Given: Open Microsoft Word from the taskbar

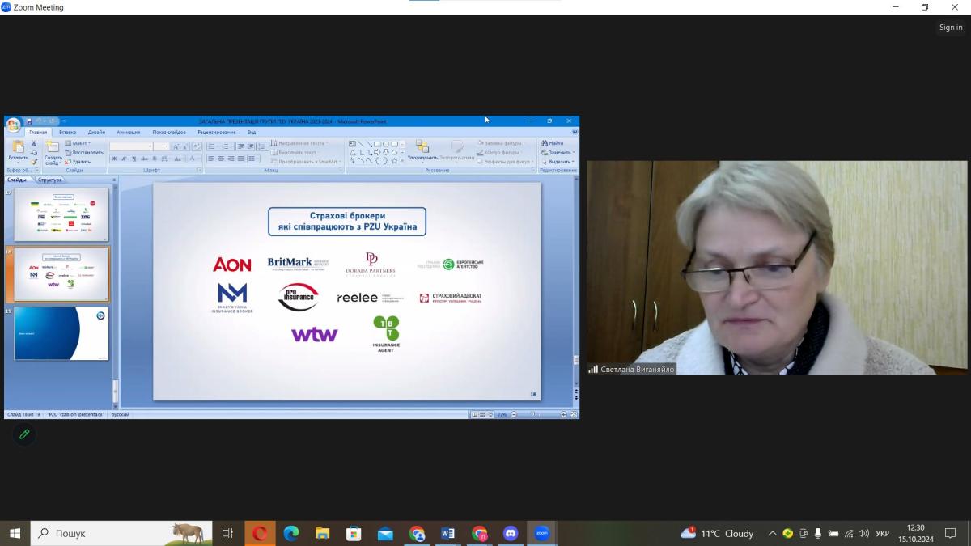Looking at the screenshot, I should pos(447,533).
